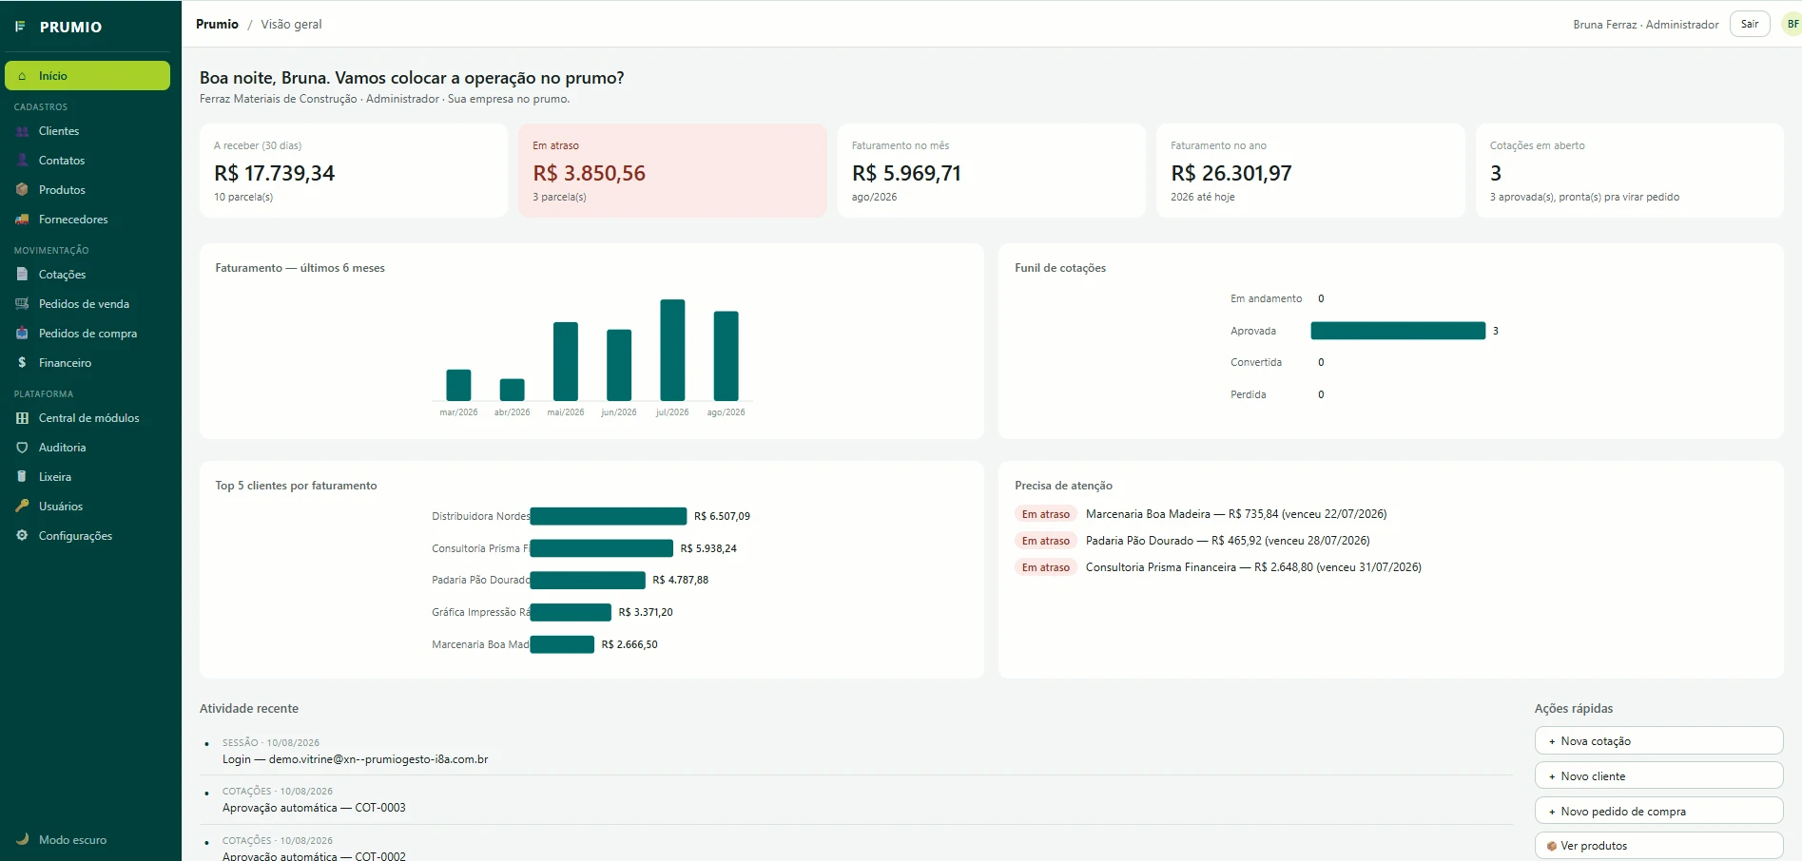This screenshot has width=1802, height=861.
Task: Click the Contatos person icon
Action: [x=22, y=161]
